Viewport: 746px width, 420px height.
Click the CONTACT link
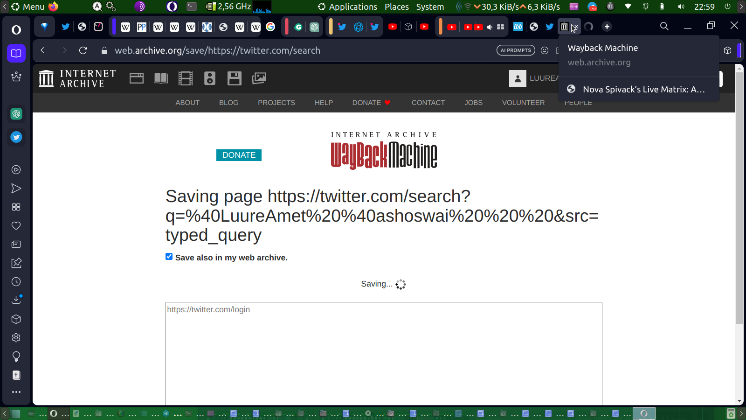[x=428, y=103]
